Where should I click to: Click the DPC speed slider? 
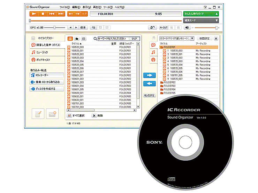point(55,27)
